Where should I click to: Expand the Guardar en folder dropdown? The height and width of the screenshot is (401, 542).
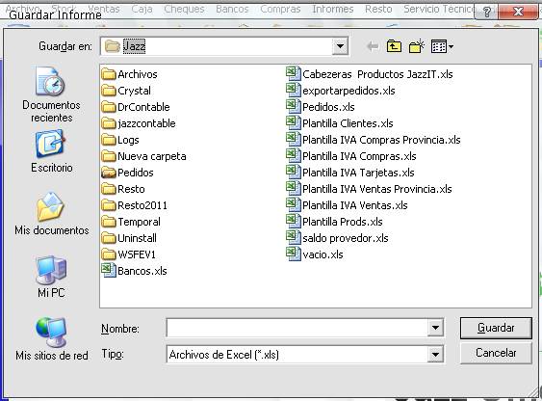click(340, 46)
